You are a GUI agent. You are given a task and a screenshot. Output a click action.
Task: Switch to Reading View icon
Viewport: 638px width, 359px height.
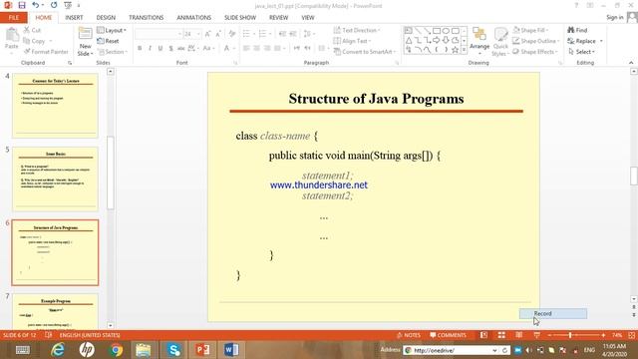[x=518, y=335]
